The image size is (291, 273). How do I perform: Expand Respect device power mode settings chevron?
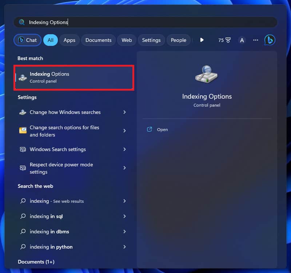(x=124, y=168)
